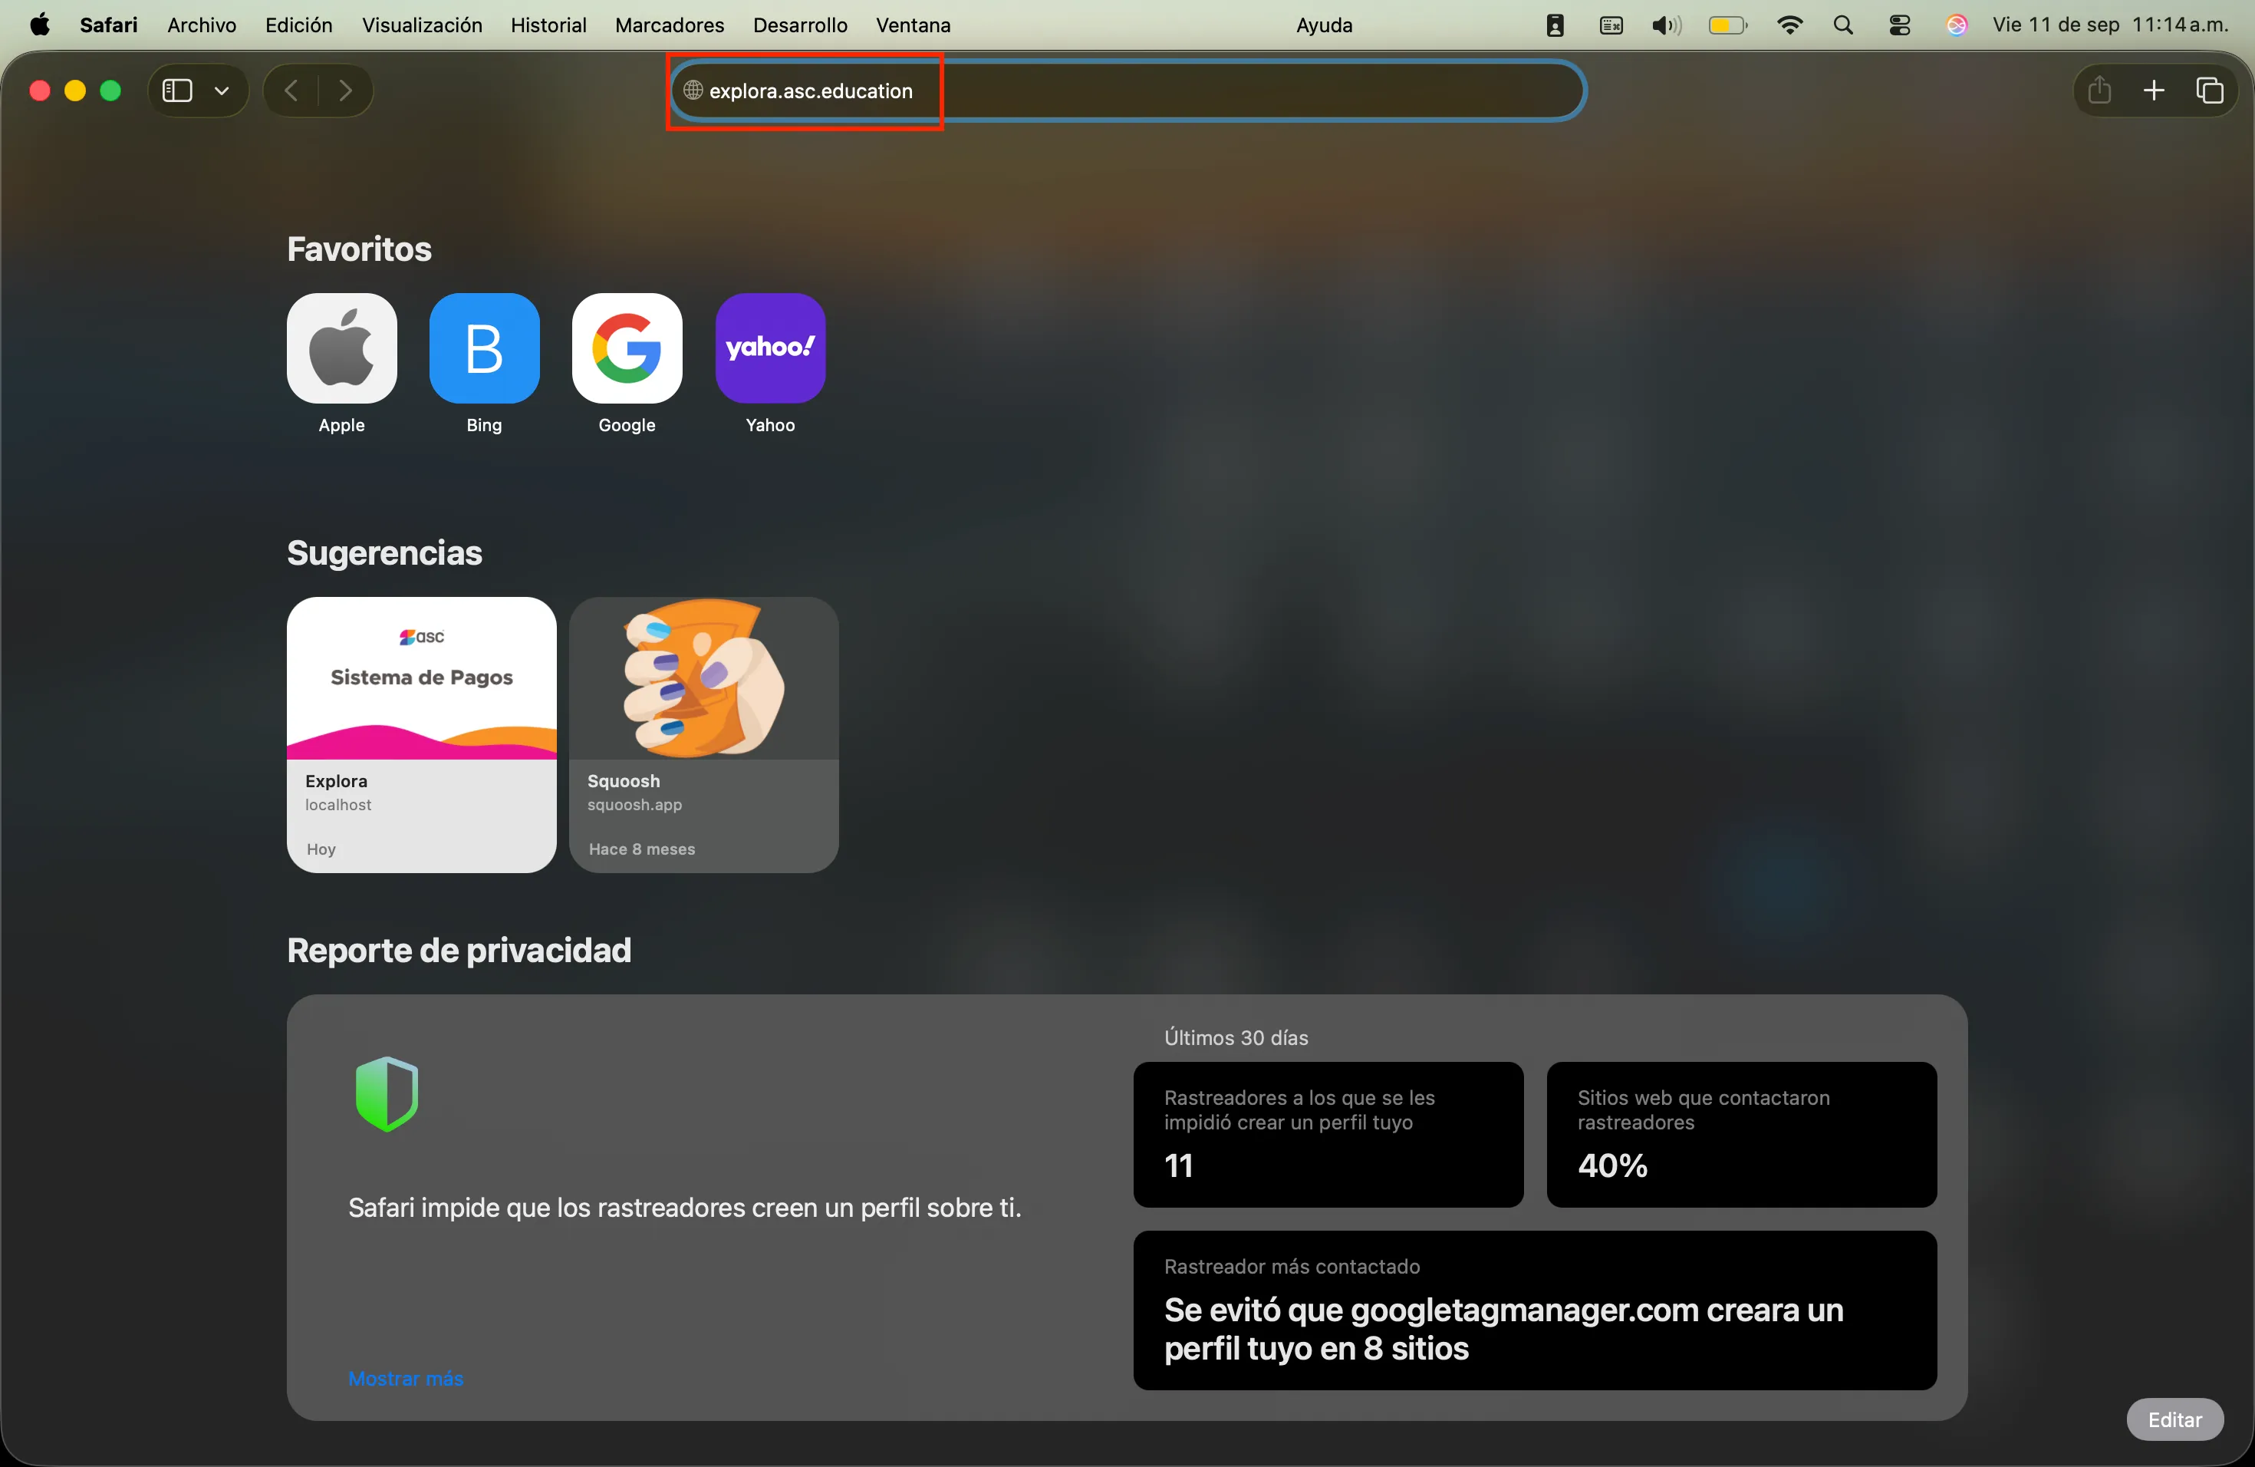The image size is (2255, 1467).
Task: Open the Archivo menu
Action: pos(202,25)
